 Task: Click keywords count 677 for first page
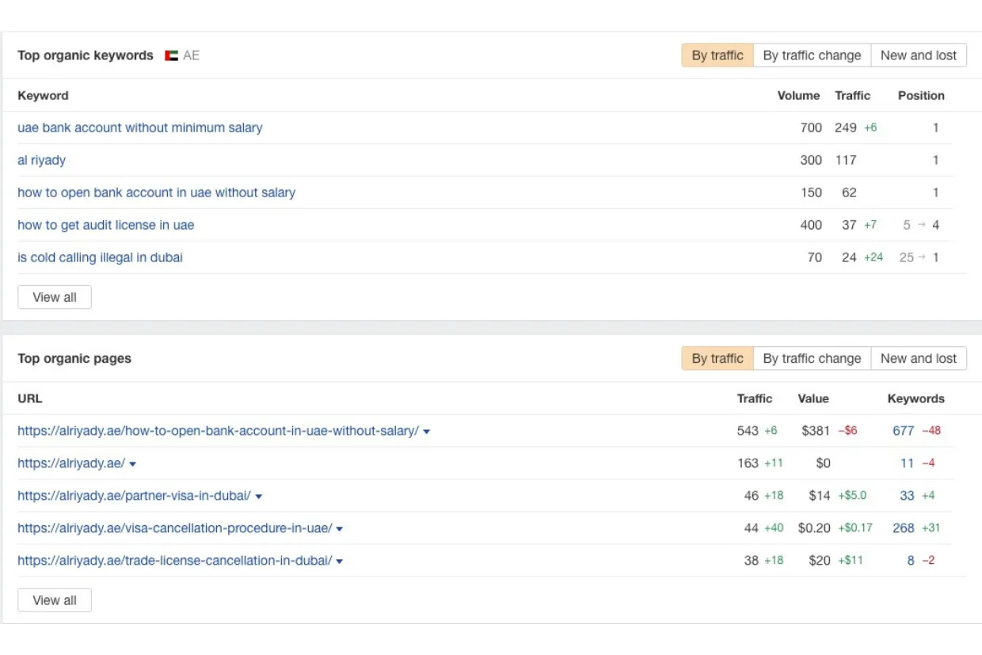tap(904, 431)
